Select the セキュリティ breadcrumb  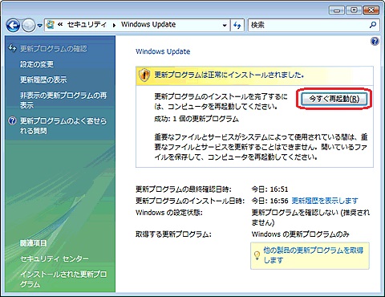tap(87, 25)
